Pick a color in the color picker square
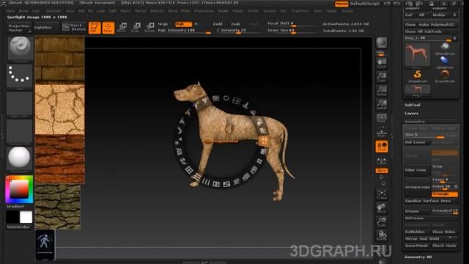Screen dimensions: 469x264 click(x=20, y=189)
